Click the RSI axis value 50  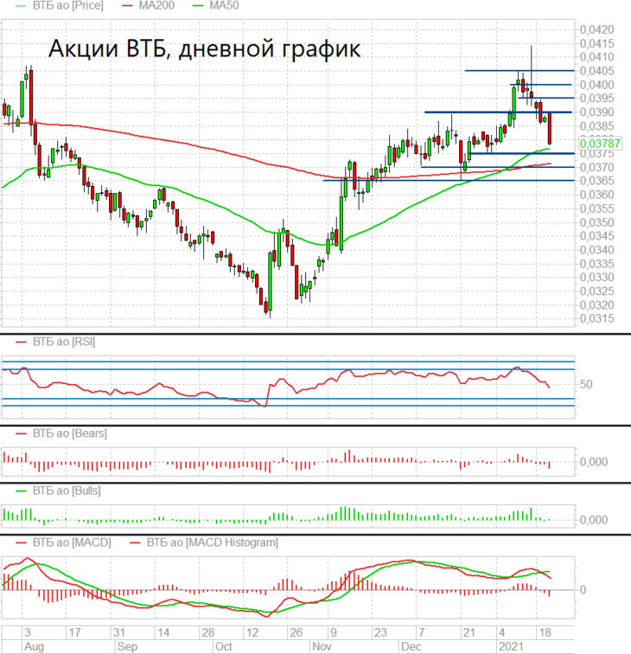(x=586, y=385)
